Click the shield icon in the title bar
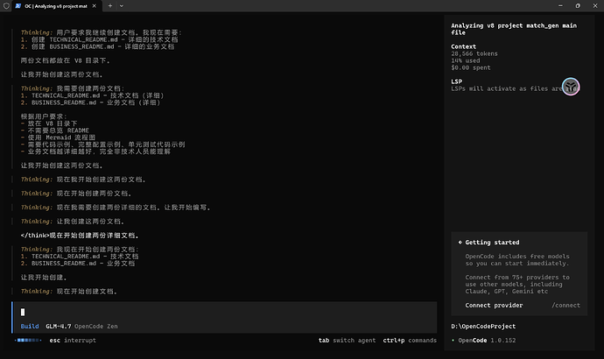The image size is (604, 359). click(x=6, y=6)
